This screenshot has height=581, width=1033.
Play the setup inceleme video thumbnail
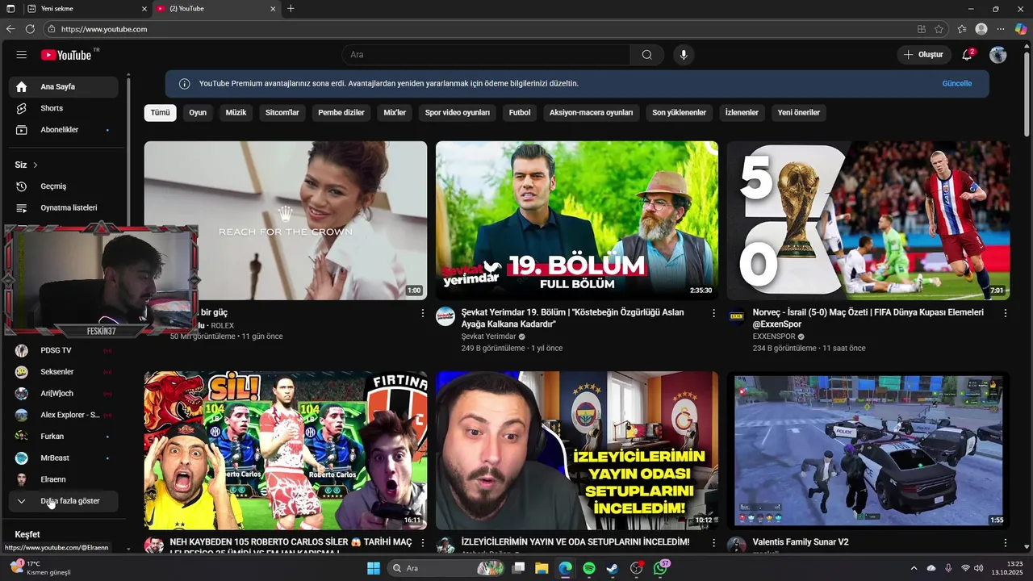pyautogui.click(x=577, y=450)
